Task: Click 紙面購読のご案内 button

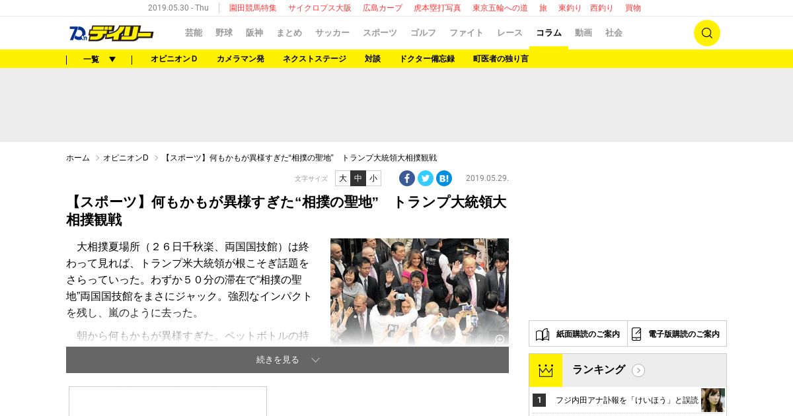Action: pyautogui.click(x=578, y=333)
